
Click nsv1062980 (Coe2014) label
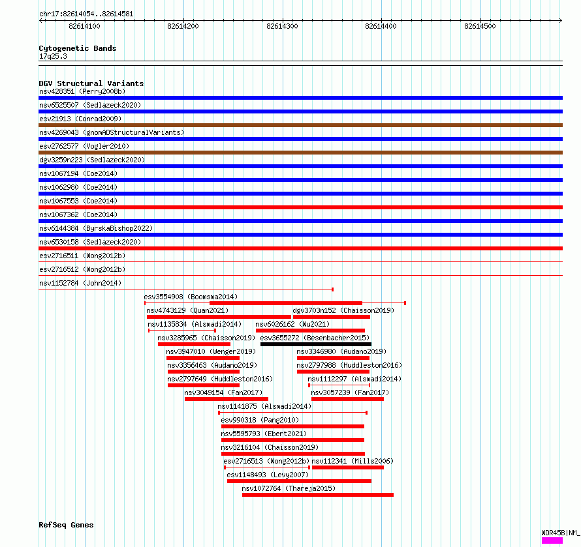pos(78,187)
